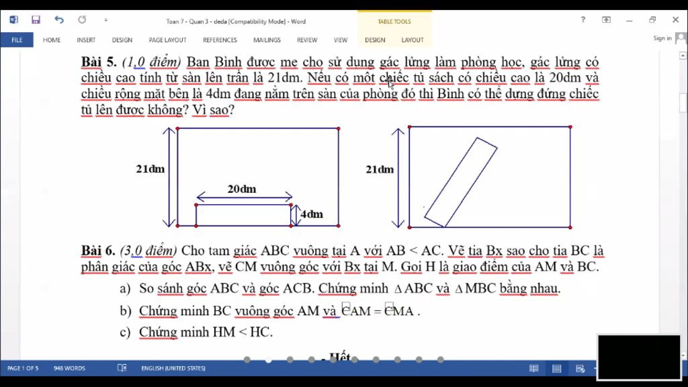The width and height of the screenshot is (688, 387).
Task: Switch to the INSERT tab
Action: click(86, 40)
